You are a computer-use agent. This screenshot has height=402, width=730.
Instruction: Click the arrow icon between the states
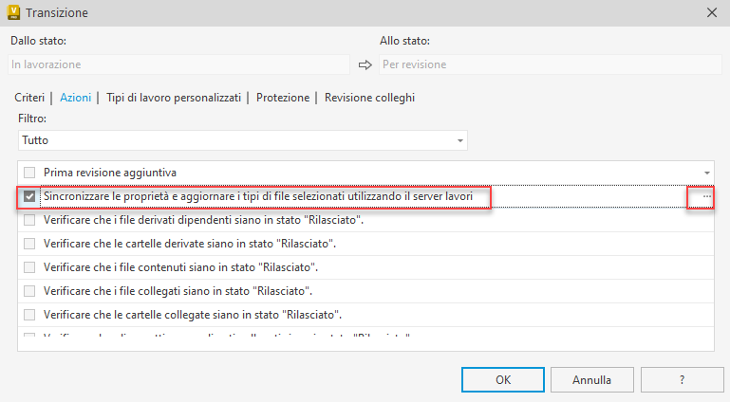click(x=365, y=64)
